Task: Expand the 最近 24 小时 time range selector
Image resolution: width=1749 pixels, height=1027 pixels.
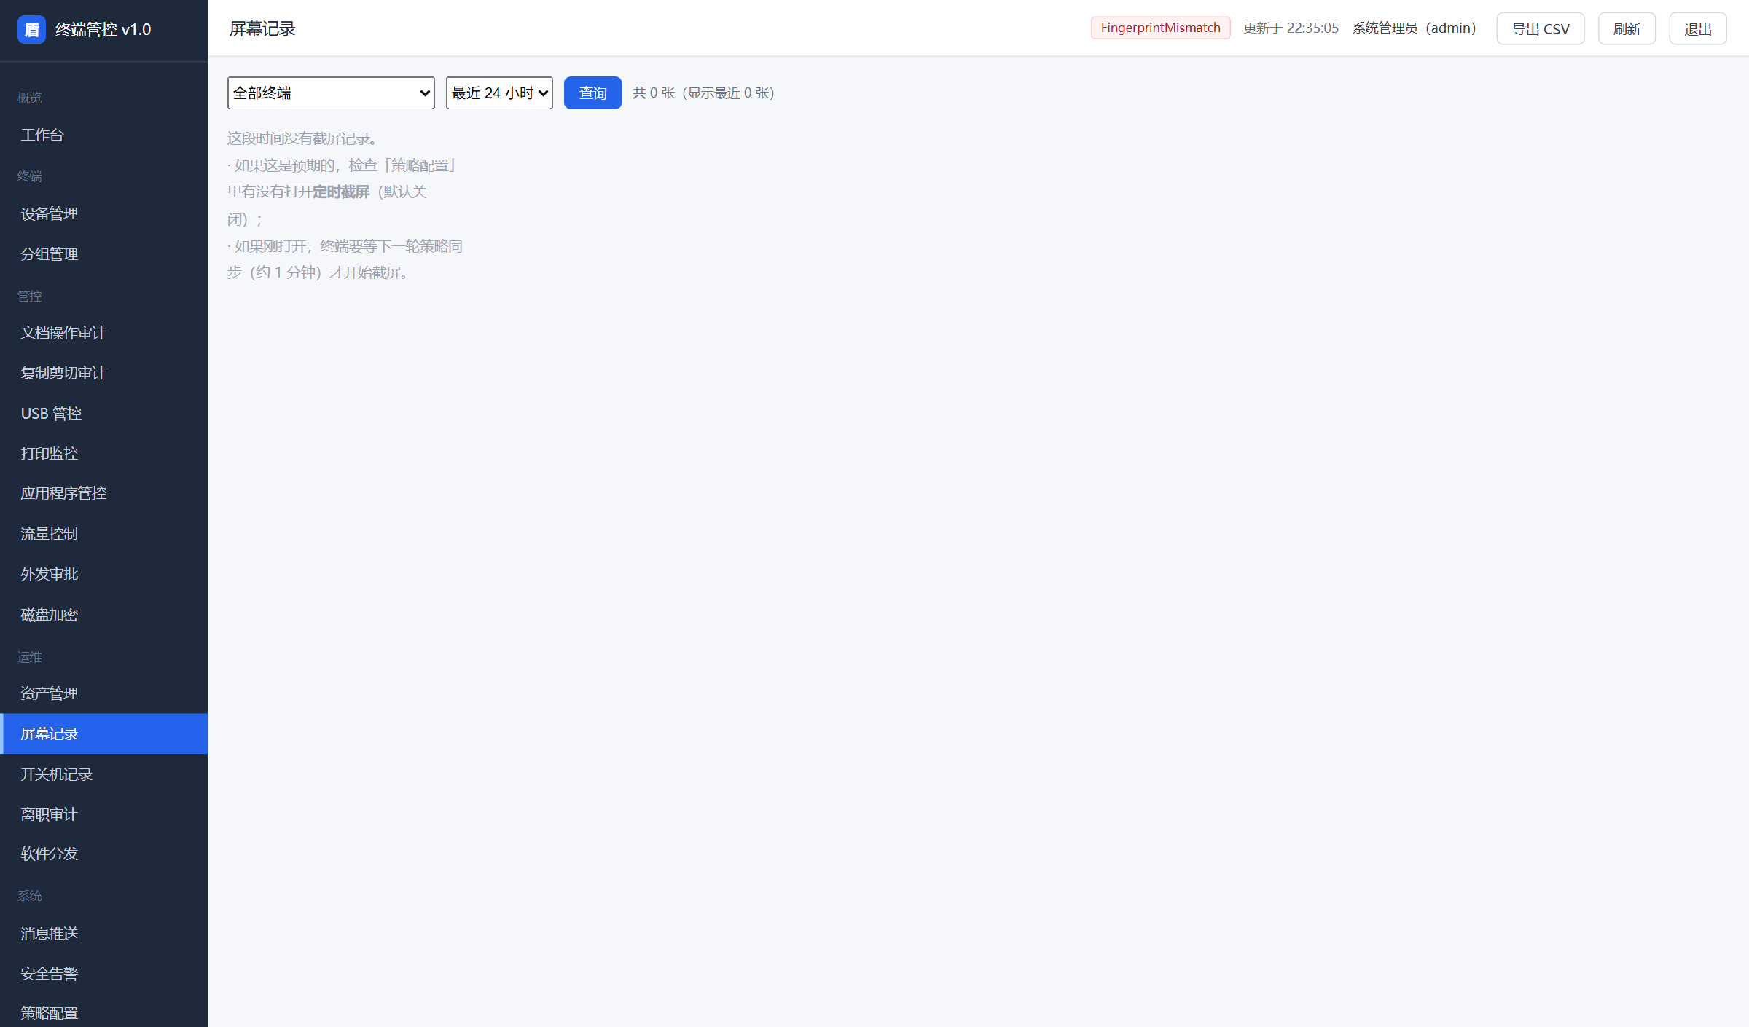Action: pyautogui.click(x=499, y=93)
